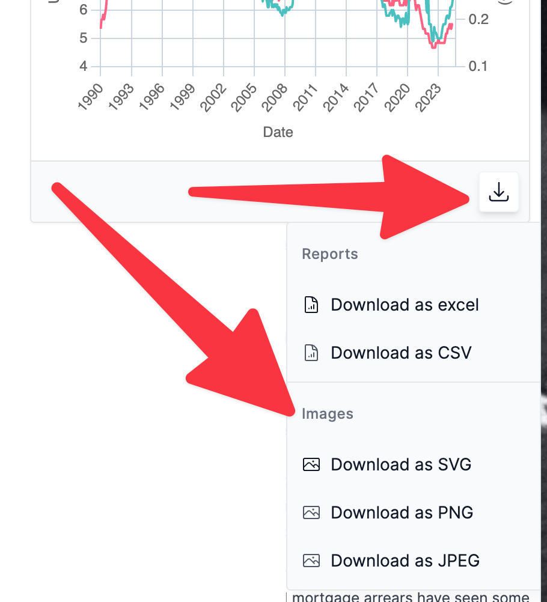547x602 pixels.
Task: Select the Download as PNG menu item
Action: pos(402,512)
